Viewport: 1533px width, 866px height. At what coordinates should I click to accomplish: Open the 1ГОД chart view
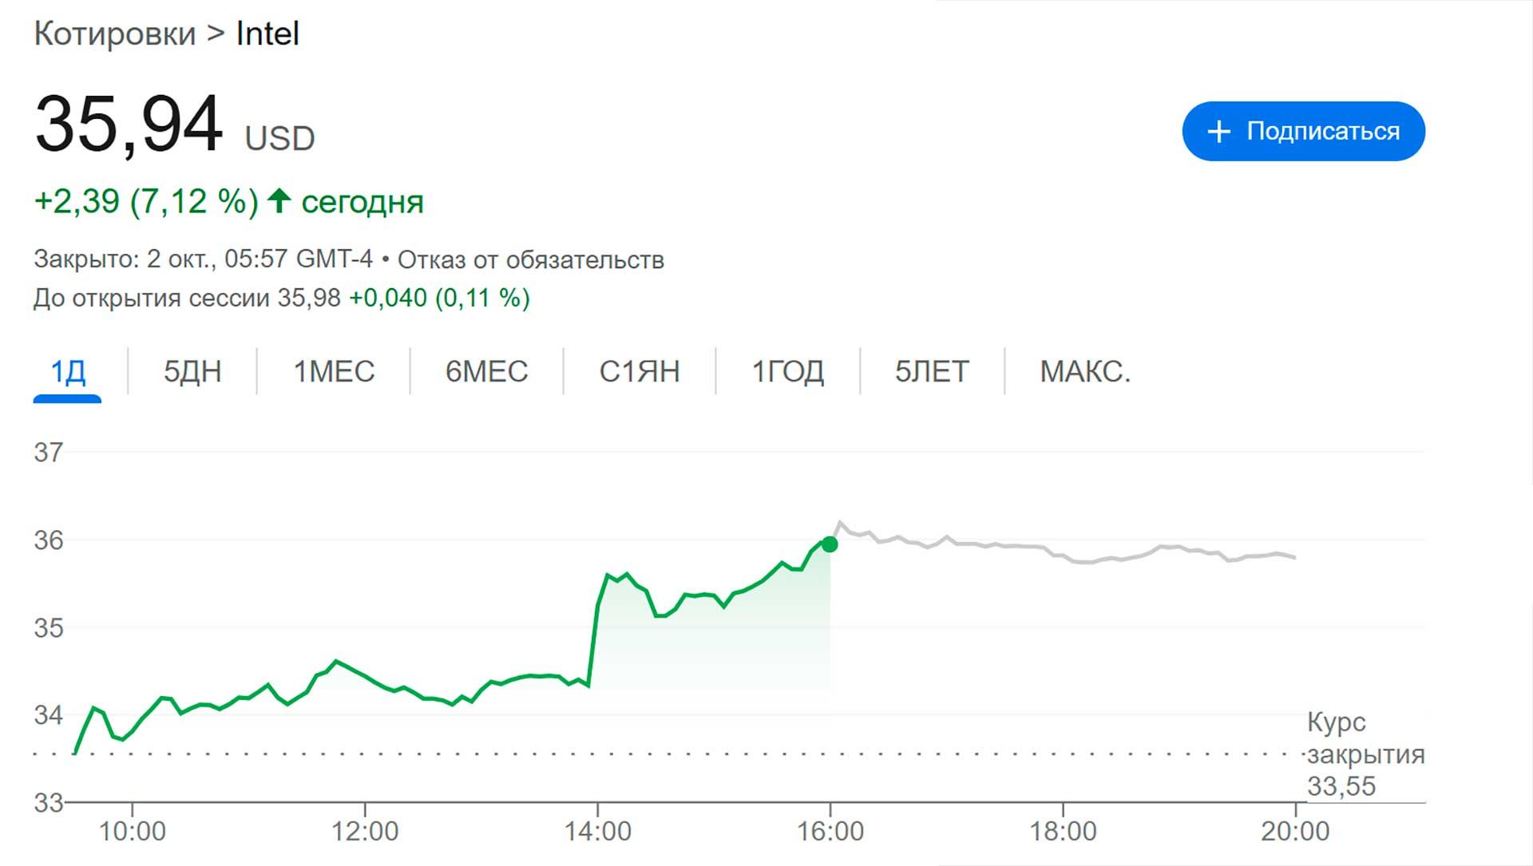(787, 370)
